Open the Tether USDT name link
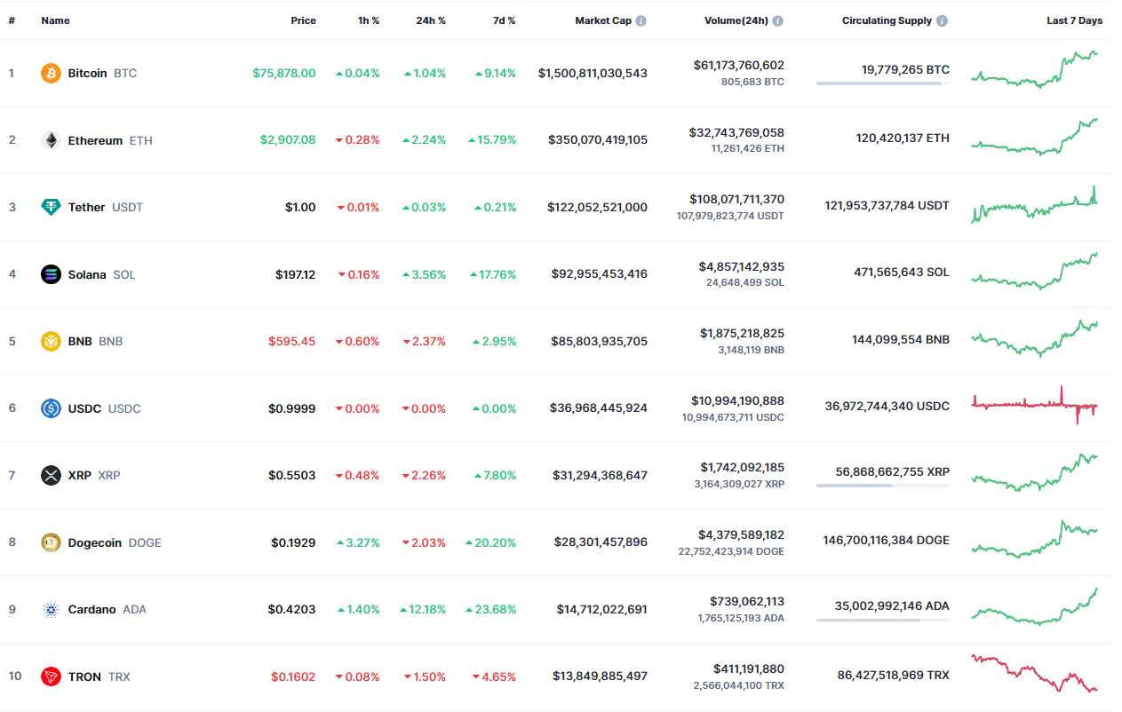This screenshot has height=712, width=1122. click(106, 207)
